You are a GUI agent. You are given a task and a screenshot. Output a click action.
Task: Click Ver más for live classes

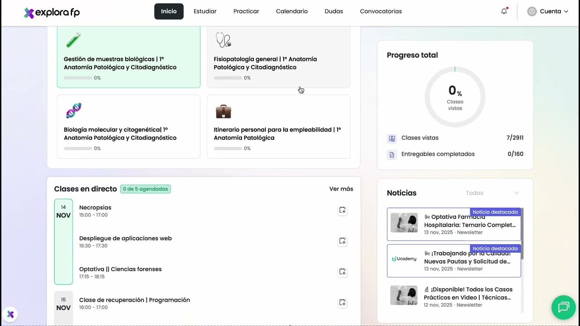coord(341,189)
